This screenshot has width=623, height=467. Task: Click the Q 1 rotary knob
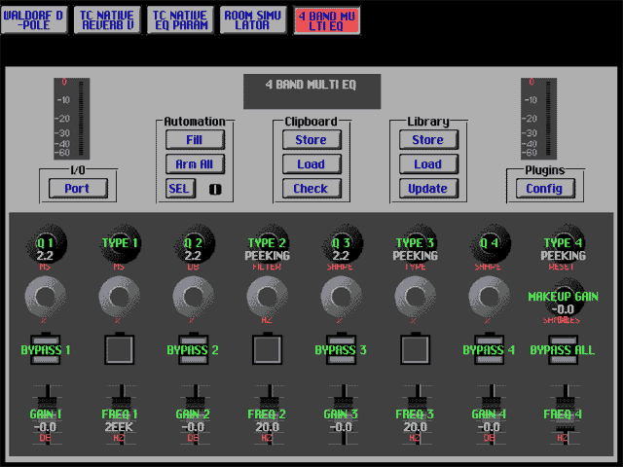tap(46, 244)
